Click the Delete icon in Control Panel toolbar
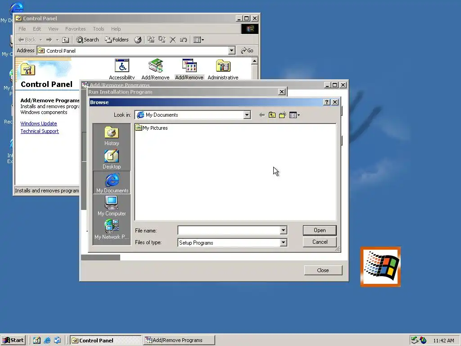Screen dimensions: 461x346 pos(173,40)
